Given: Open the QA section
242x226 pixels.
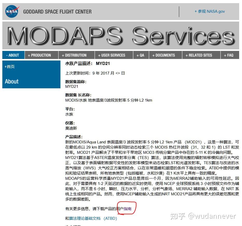Looking at the screenshot, I should point(141,55).
